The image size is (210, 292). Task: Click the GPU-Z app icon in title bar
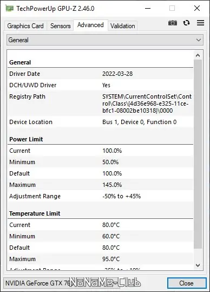(x=10, y=8)
